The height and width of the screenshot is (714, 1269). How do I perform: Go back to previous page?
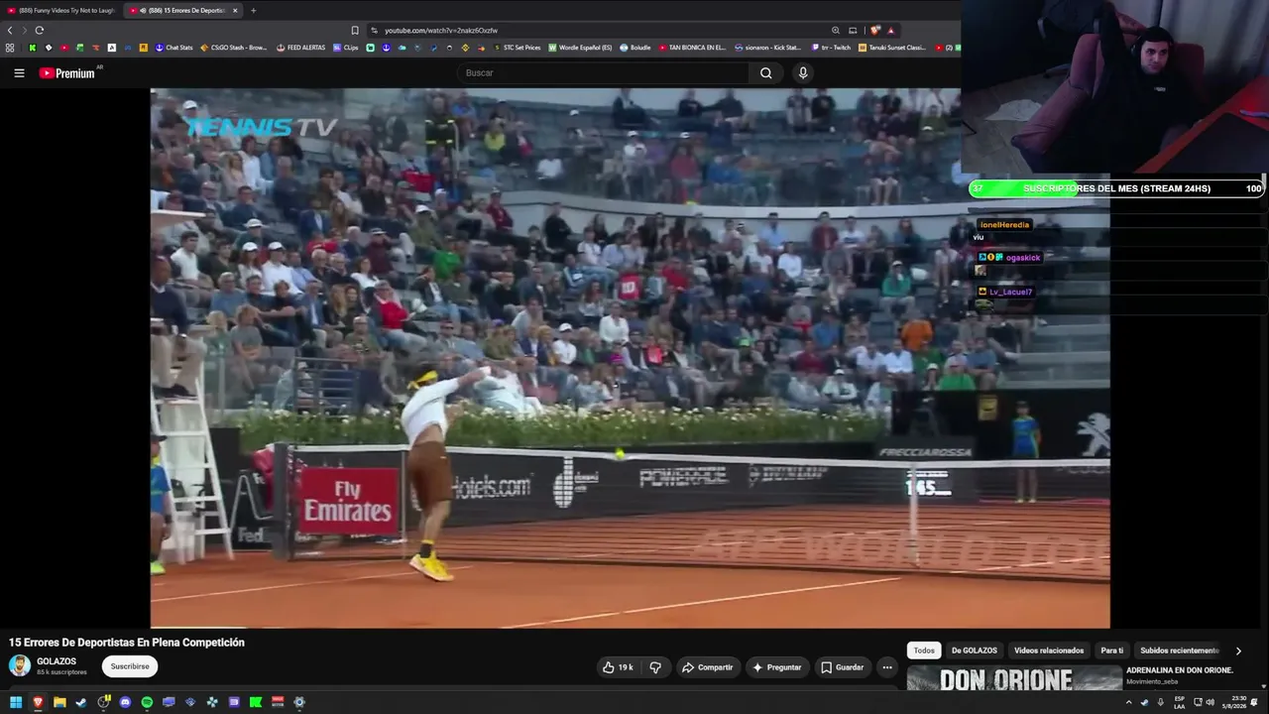click(10, 31)
